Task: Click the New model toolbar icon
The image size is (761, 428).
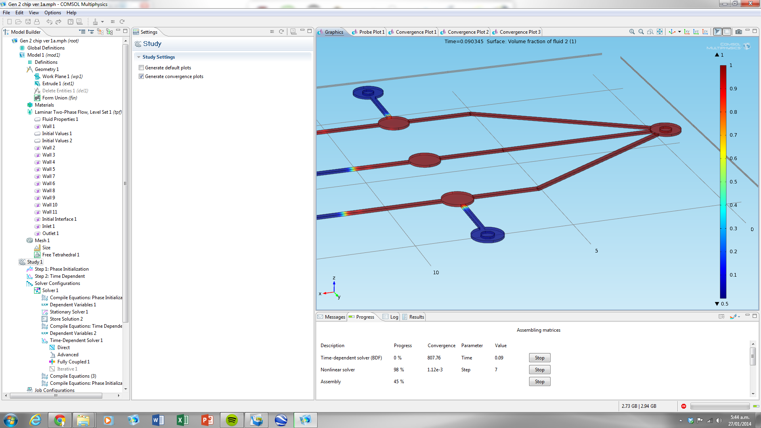Action: pyautogui.click(x=10, y=22)
